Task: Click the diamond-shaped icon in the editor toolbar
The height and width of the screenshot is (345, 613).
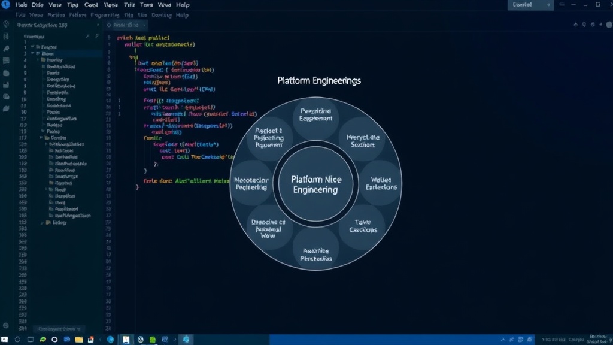Action: click(576, 25)
